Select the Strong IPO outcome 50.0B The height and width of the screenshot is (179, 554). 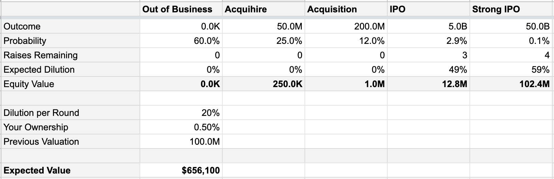pyautogui.click(x=511, y=26)
